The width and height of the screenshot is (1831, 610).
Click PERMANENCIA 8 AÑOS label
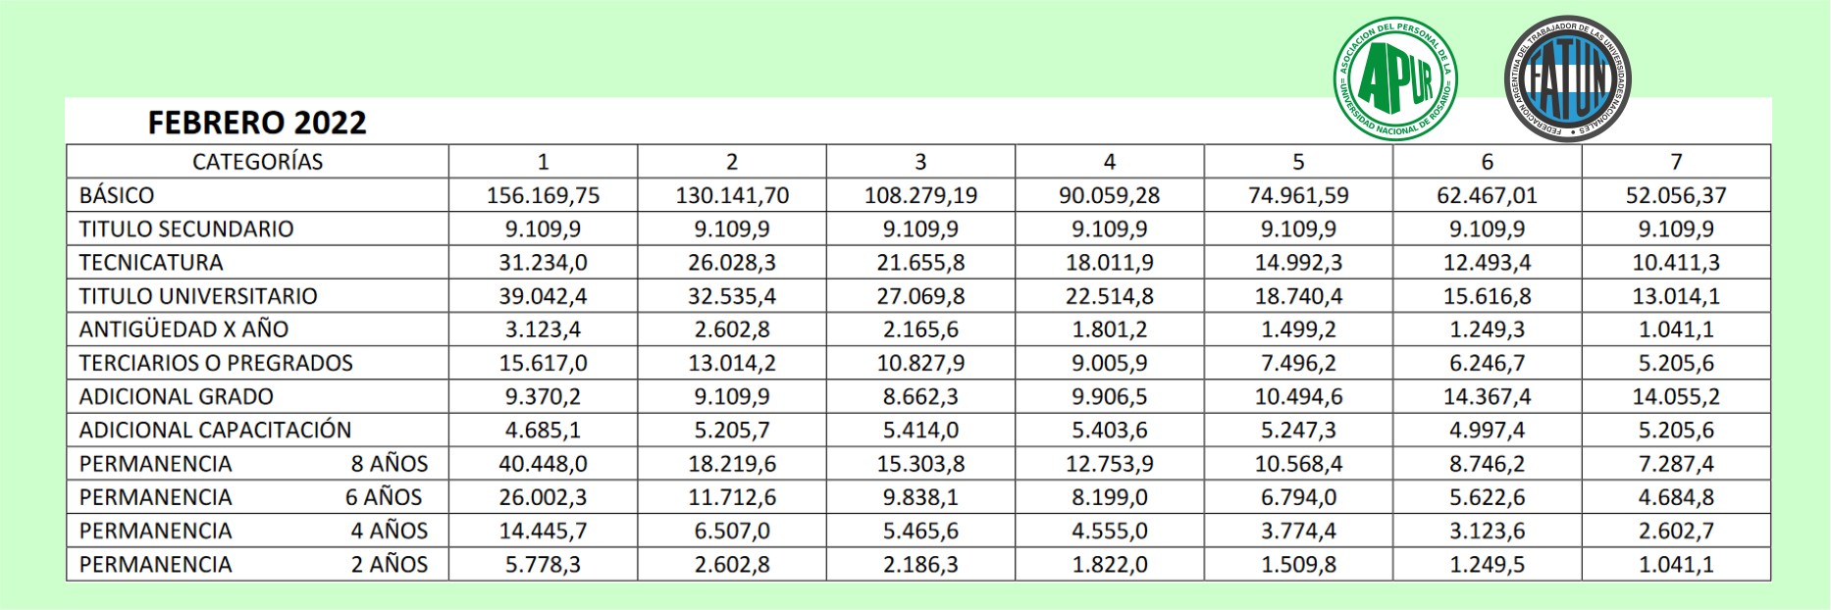[253, 464]
